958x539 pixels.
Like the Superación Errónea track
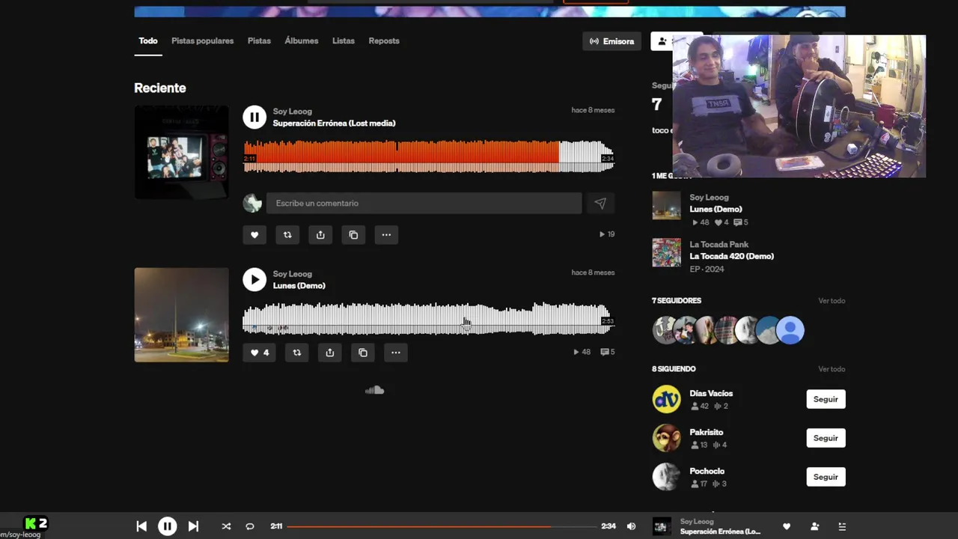[254, 235]
